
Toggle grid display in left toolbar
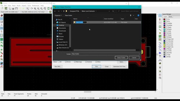click(2, 19)
